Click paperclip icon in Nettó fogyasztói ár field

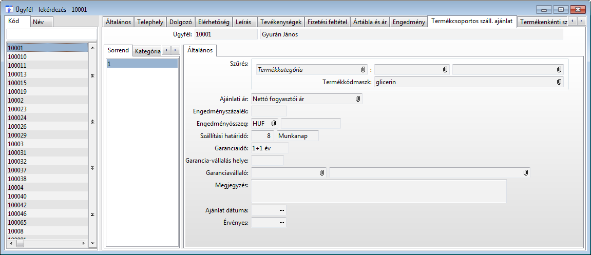[358, 99]
